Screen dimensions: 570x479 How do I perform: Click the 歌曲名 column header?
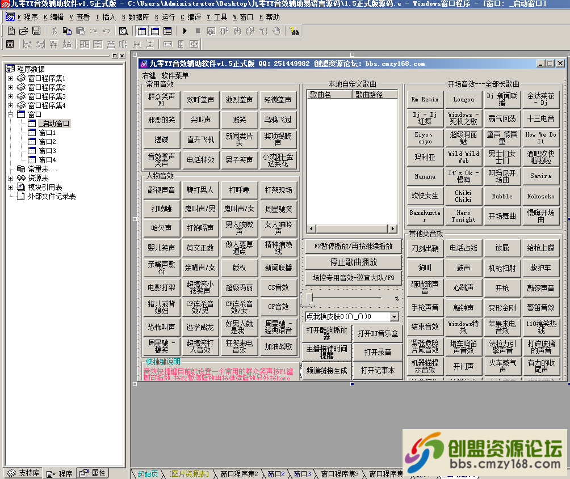click(330, 95)
